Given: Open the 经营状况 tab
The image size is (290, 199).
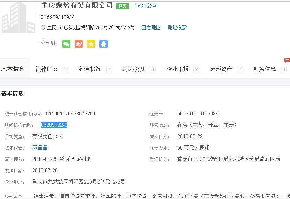Looking at the screenshot, I should 90,69.
